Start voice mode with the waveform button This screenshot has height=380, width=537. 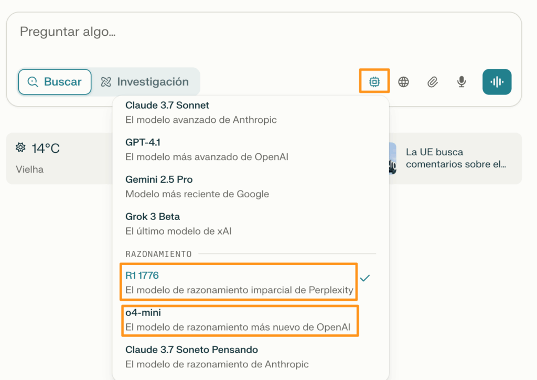(x=497, y=82)
